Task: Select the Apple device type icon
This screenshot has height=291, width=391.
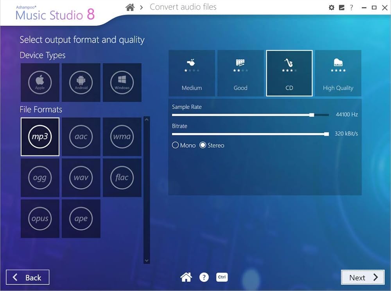Action: pyautogui.click(x=40, y=82)
